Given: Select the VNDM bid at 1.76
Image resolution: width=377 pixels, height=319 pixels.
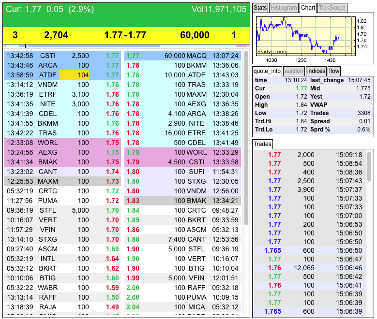Looking at the screenshot, I should click(62, 85).
